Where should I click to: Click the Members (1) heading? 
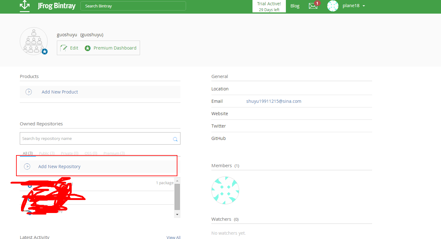point(225,166)
